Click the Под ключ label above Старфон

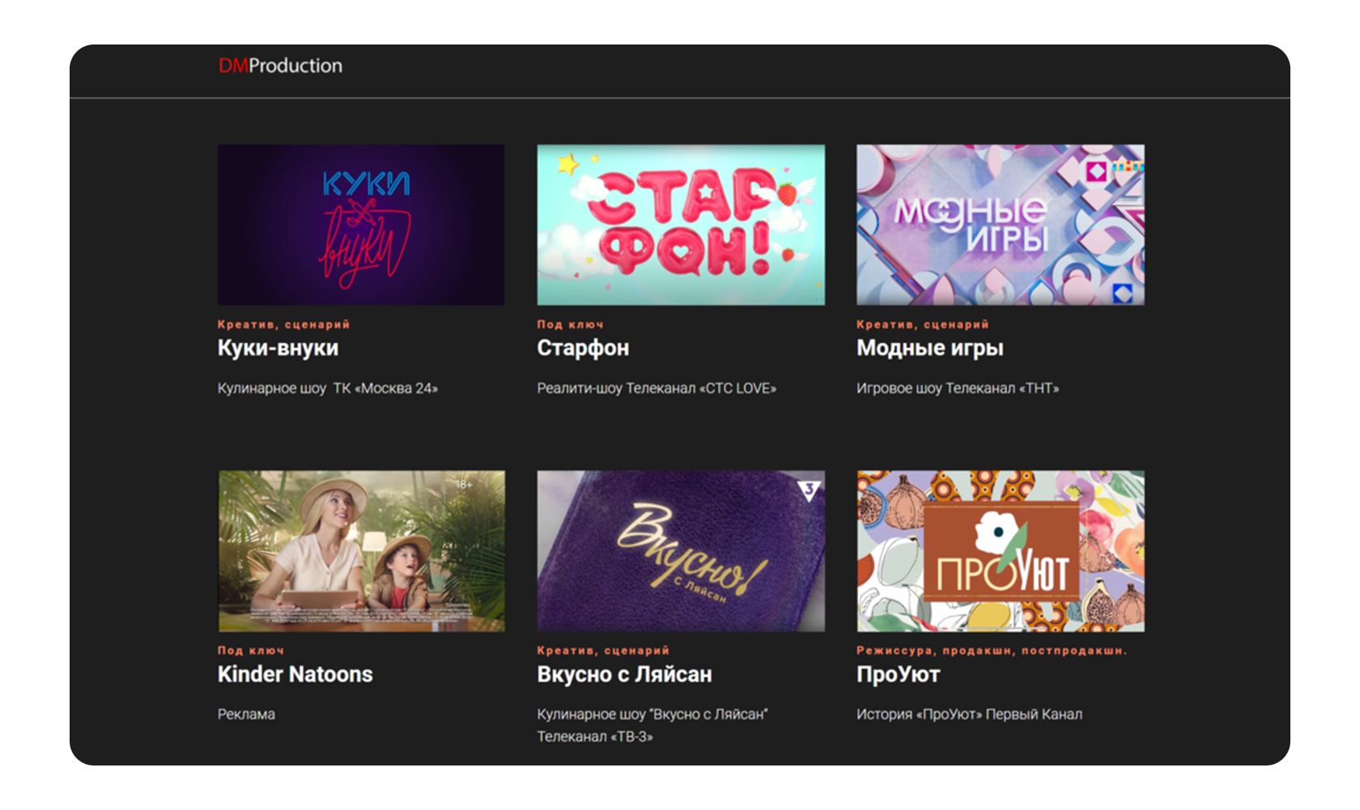571,324
